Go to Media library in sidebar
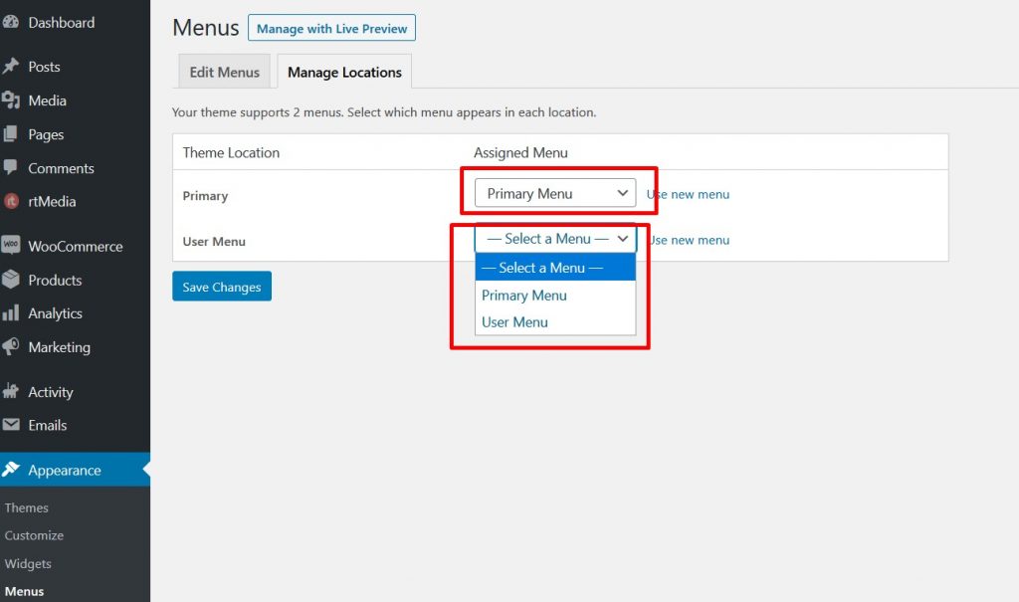The width and height of the screenshot is (1019, 602). [47, 100]
